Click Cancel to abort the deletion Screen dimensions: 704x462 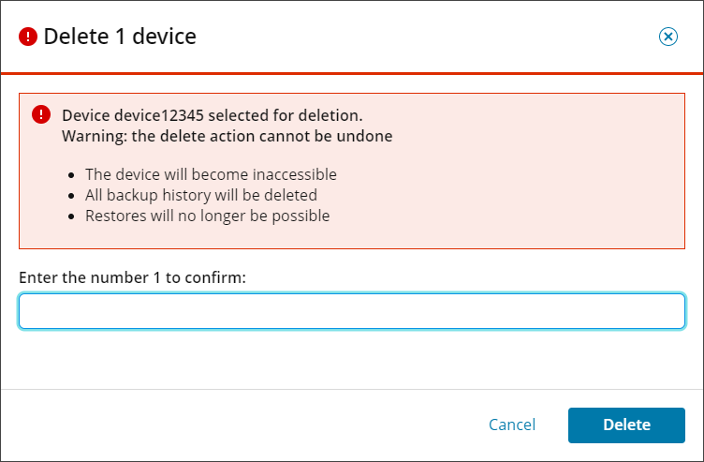pos(512,425)
